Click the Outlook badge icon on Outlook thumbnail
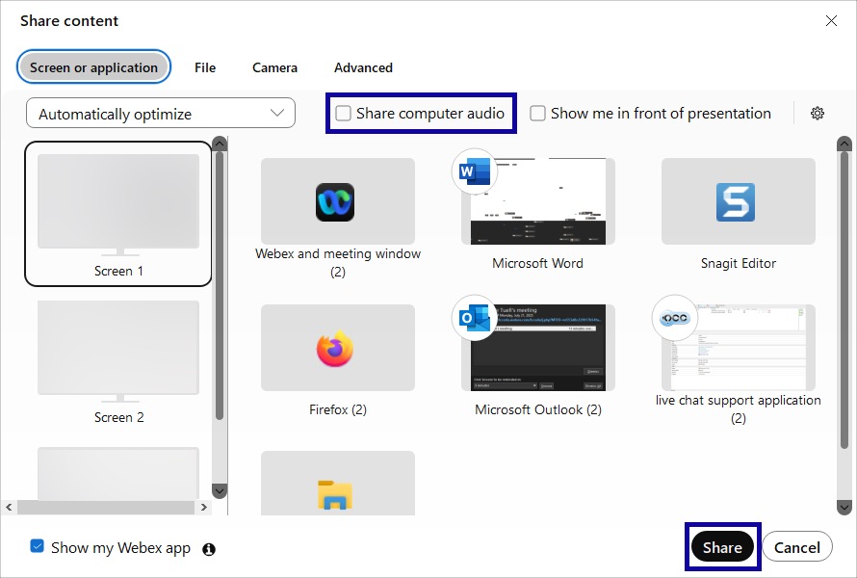The image size is (857, 578). 475,318
